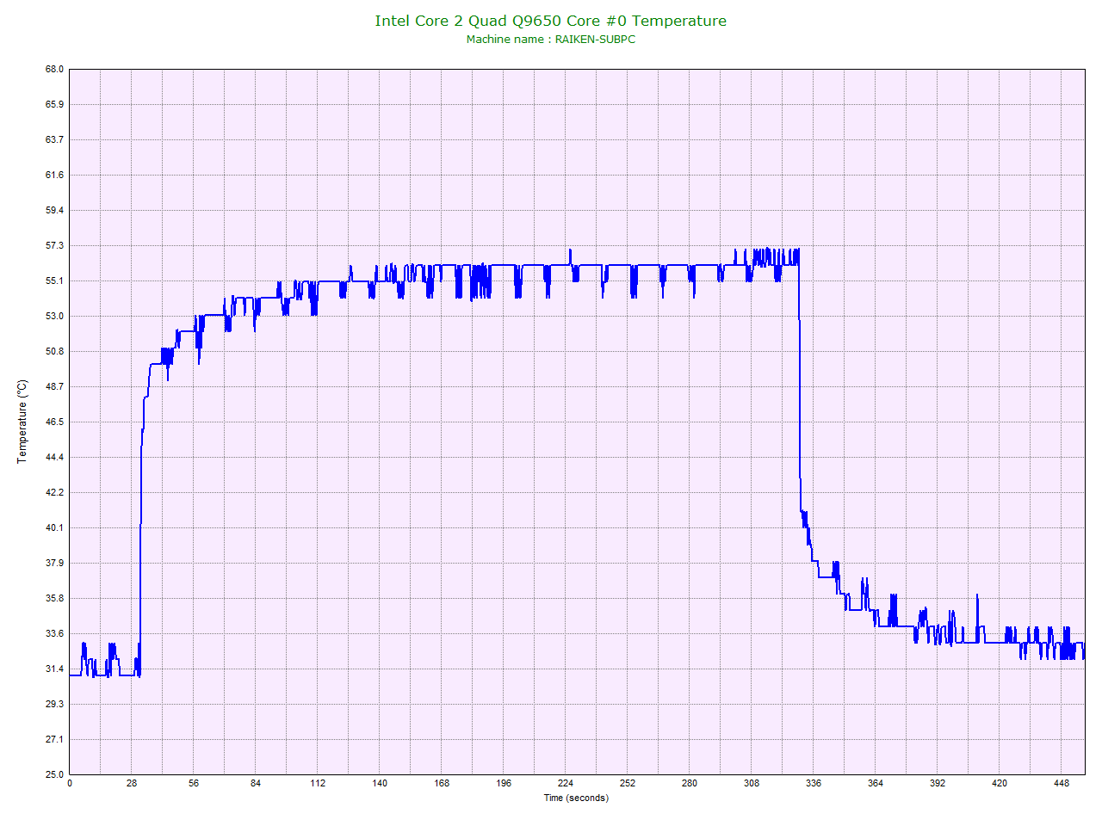Click the 59.4 y-axis value
This screenshot has height=826, width=1102.
point(54,210)
